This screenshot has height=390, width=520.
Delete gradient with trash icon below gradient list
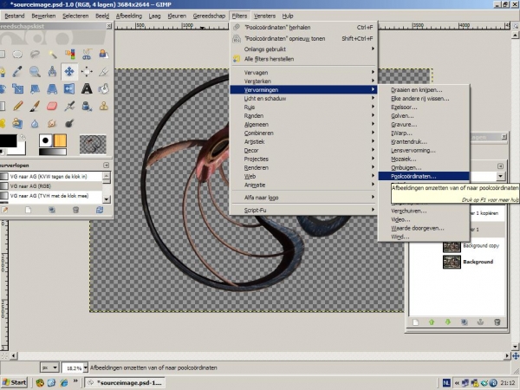(x=75, y=210)
